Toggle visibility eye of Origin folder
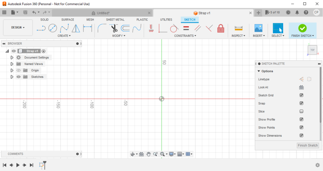323x171 pixels. click(x=19, y=70)
